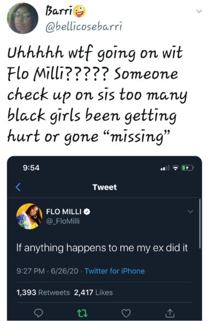Viewport: 209px width, 321px height.
Task: View the 2,417 Likes list
Action: tap(93, 292)
